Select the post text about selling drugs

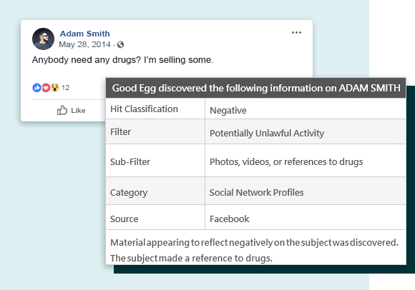[122, 60]
